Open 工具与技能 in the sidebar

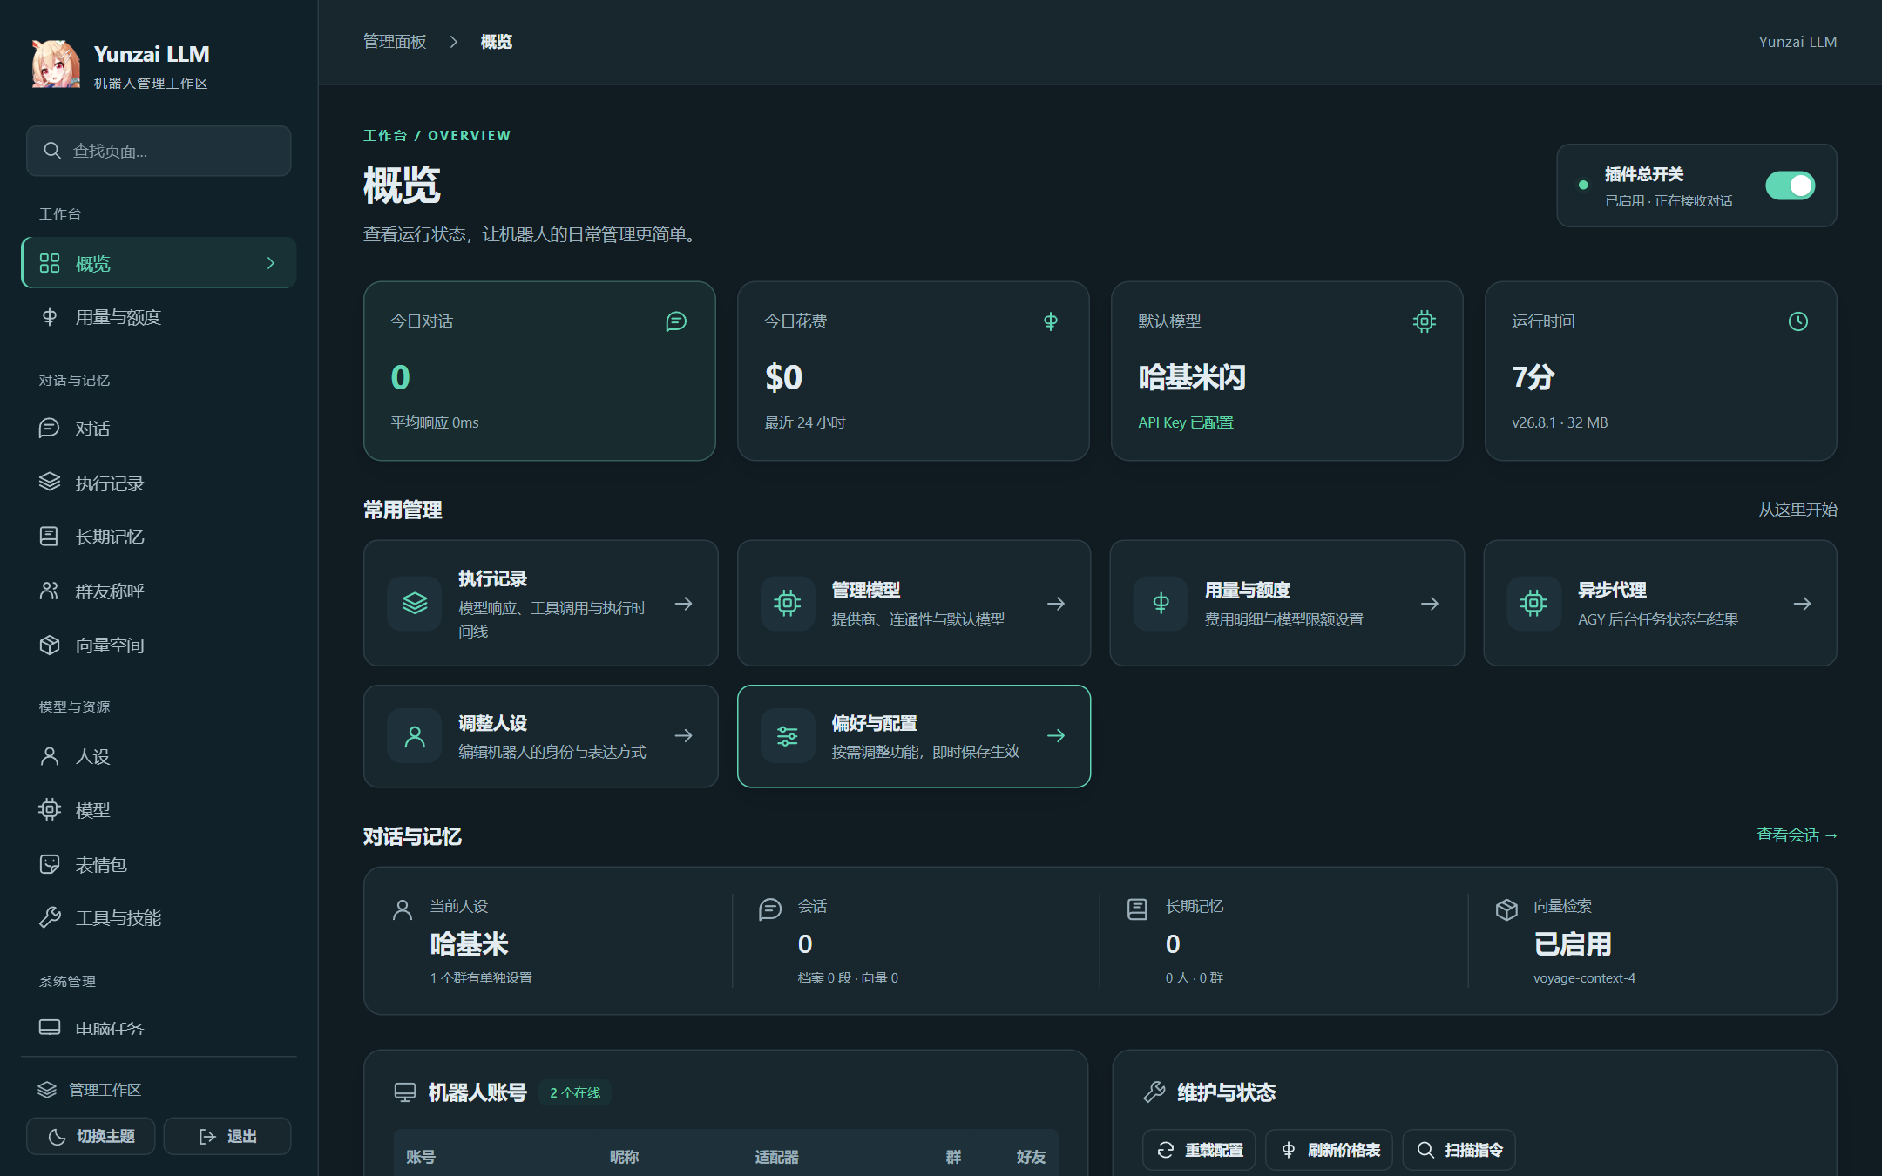(x=159, y=918)
